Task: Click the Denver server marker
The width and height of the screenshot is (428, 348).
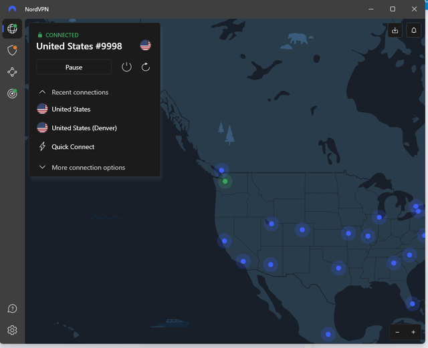Action: click(x=302, y=230)
